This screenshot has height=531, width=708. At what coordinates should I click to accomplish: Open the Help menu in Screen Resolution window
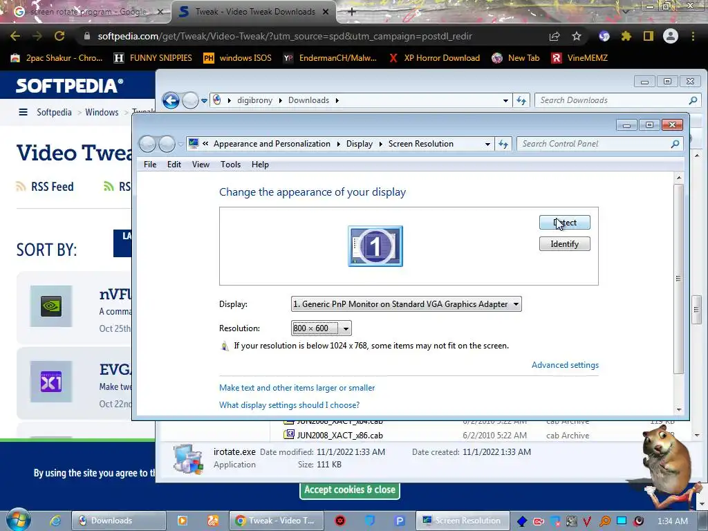click(x=260, y=165)
